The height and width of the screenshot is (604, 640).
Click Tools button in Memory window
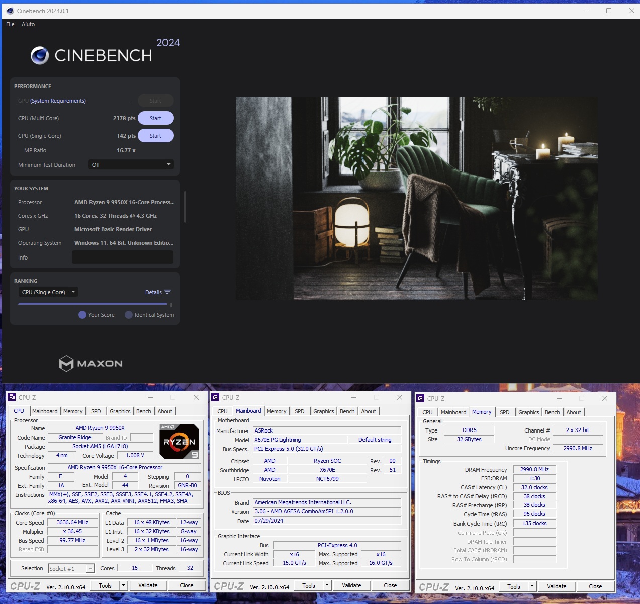coord(514,586)
